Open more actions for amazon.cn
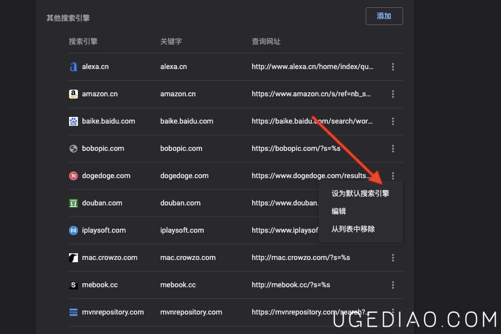This screenshot has height=334, width=501. point(392,94)
